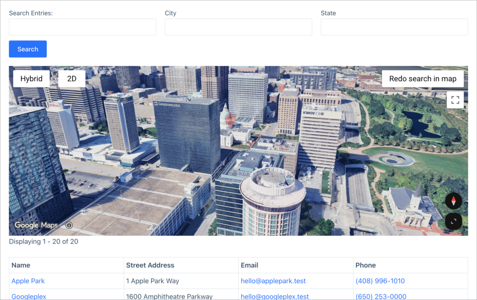Focus the State input field
This screenshot has height=300, width=477.
(x=394, y=27)
